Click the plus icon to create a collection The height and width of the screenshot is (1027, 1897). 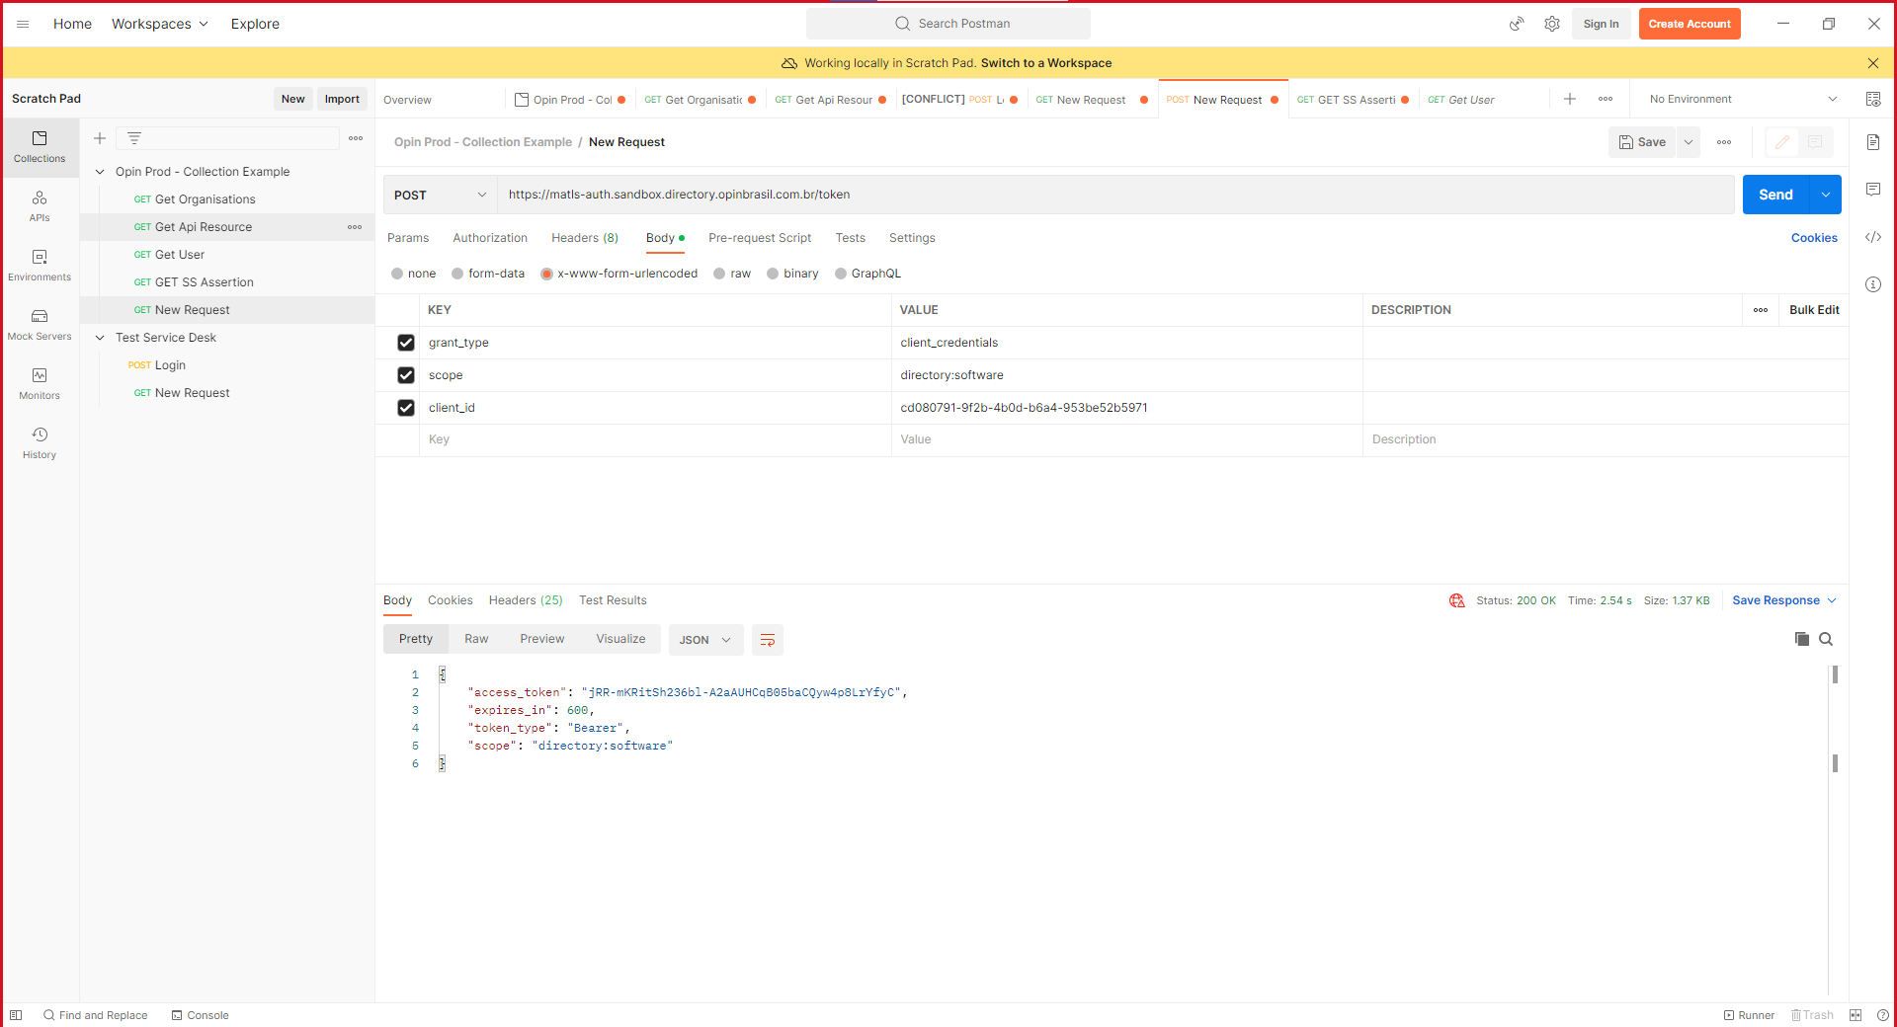[x=100, y=138]
